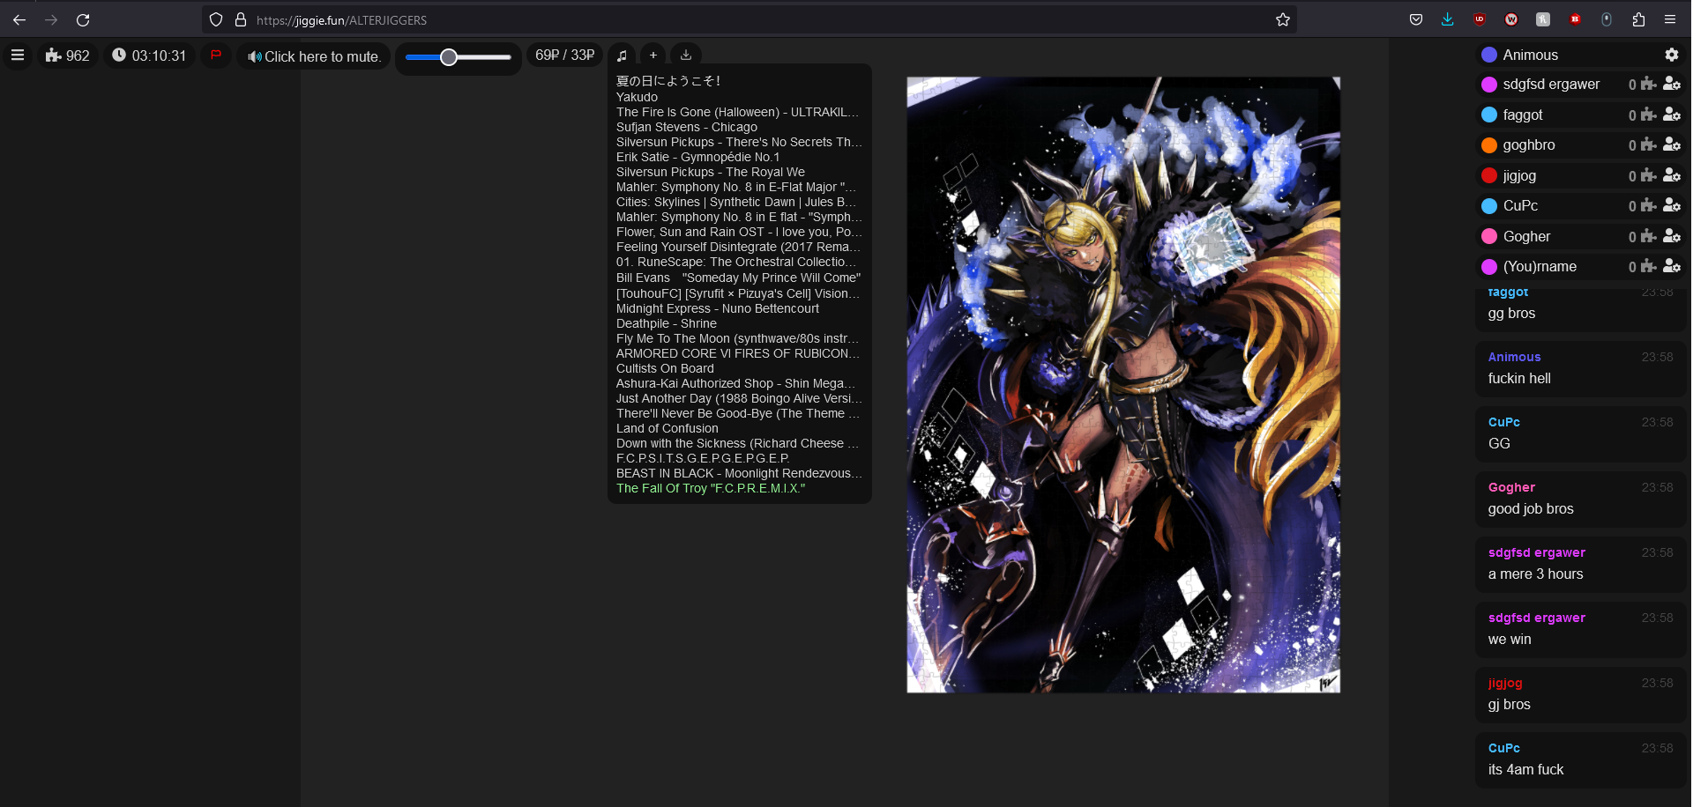The image size is (1693, 807).
Task: Adjust the volume slider handle
Action: tap(449, 57)
